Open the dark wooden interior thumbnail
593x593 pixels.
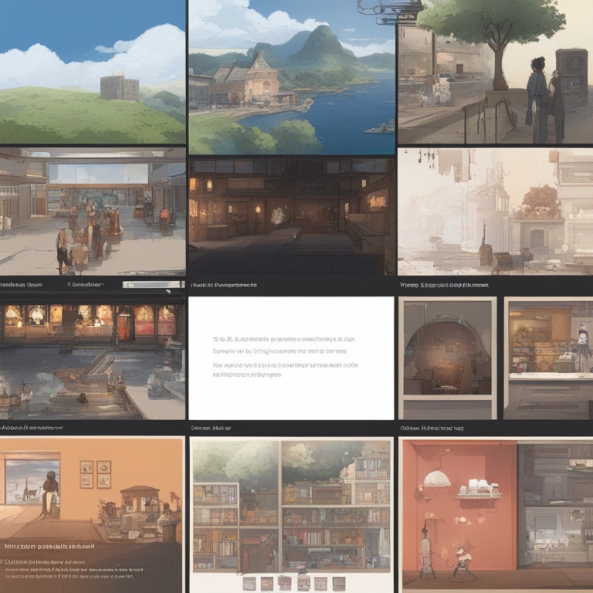point(291,216)
